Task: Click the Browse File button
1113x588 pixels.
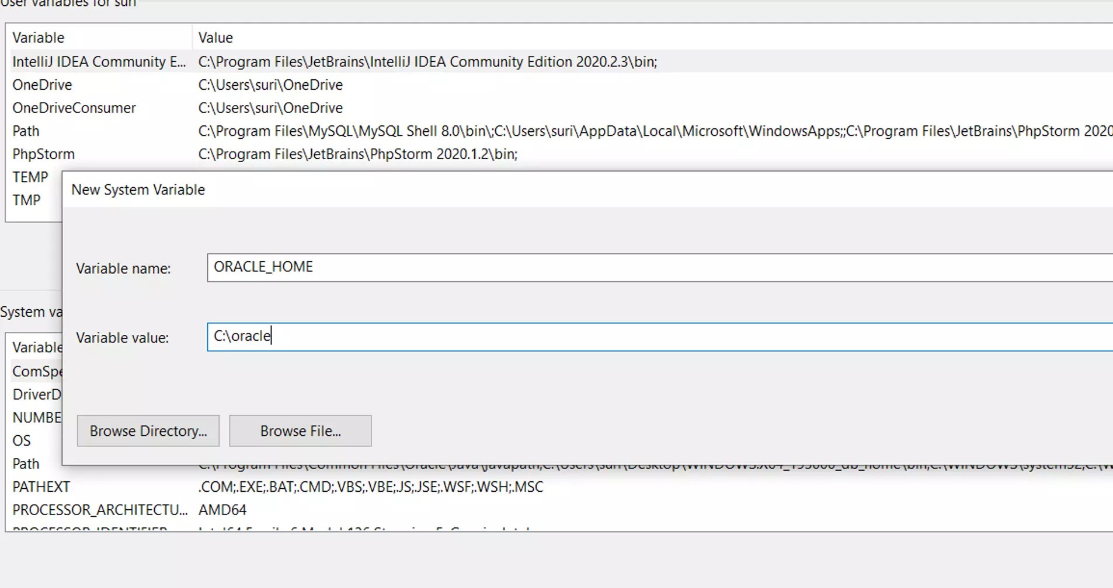Action: 300,430
